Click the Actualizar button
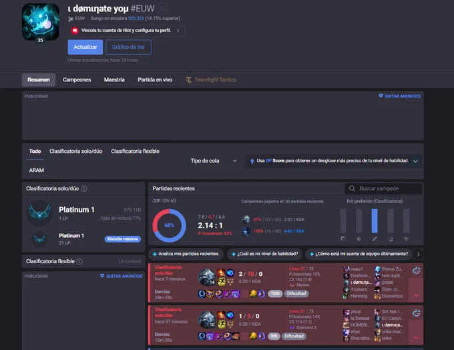454x350 pixels. [x=85, y=47]
